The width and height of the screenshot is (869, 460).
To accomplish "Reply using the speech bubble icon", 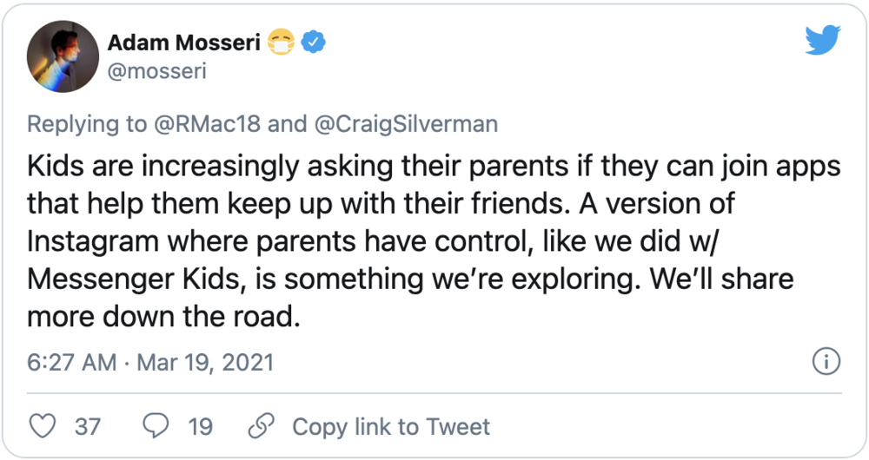I will coord(156,426).
